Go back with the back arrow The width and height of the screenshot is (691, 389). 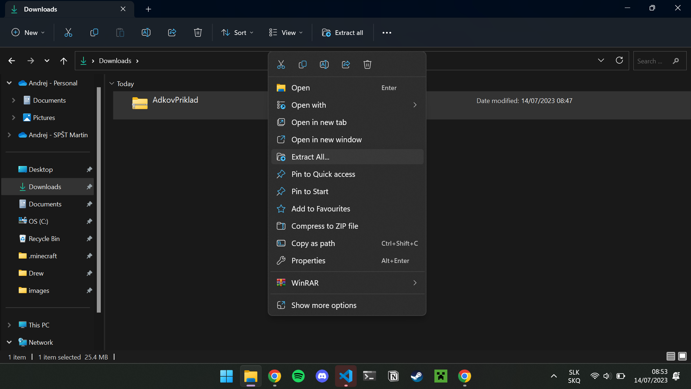click(x=12, y=61)
